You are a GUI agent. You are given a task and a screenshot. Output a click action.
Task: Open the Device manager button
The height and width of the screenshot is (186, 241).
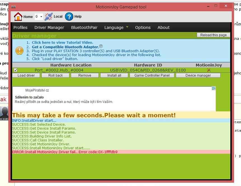click(x=198, y=75)
